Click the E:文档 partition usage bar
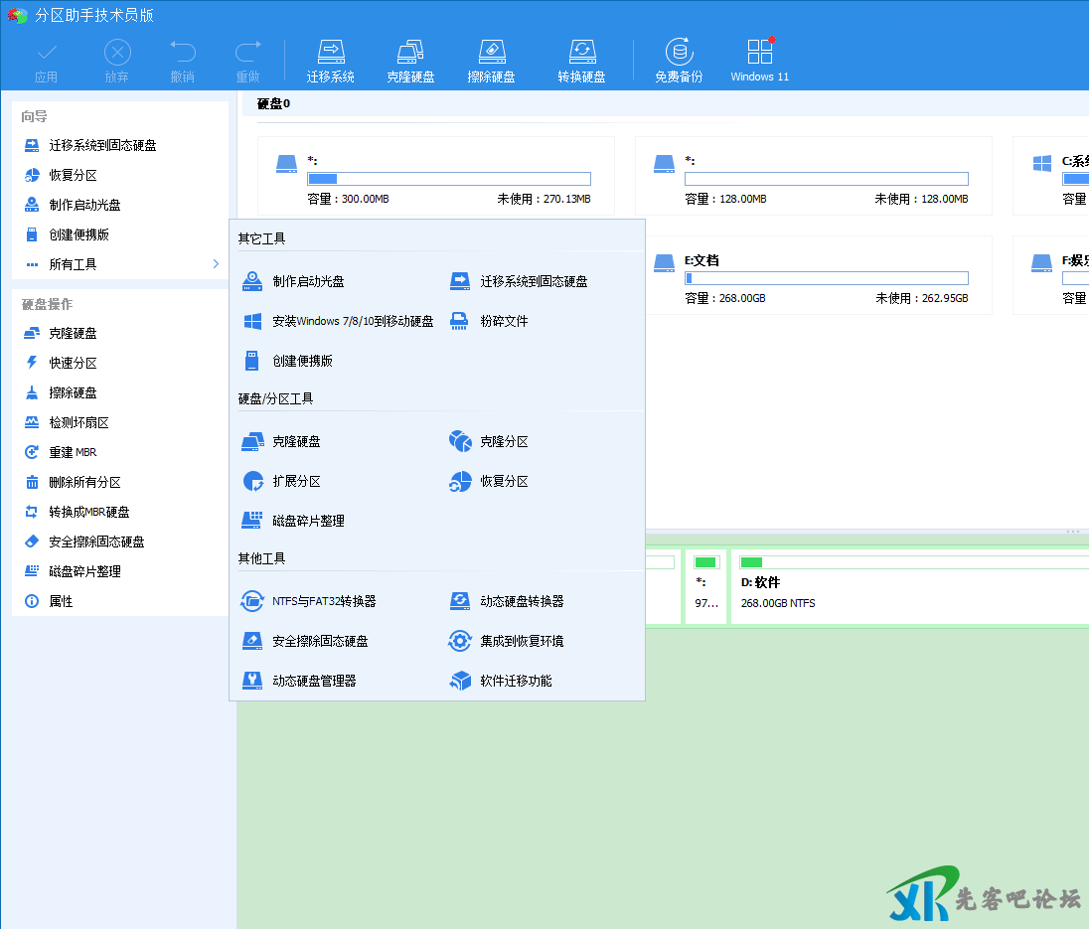 click(x=826, y=278)
